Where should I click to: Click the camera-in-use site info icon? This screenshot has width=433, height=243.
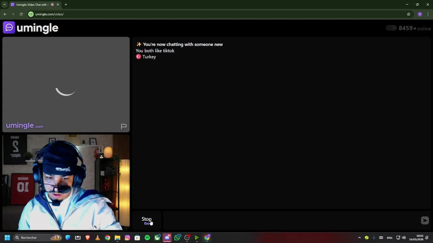(x=31, y=14)
